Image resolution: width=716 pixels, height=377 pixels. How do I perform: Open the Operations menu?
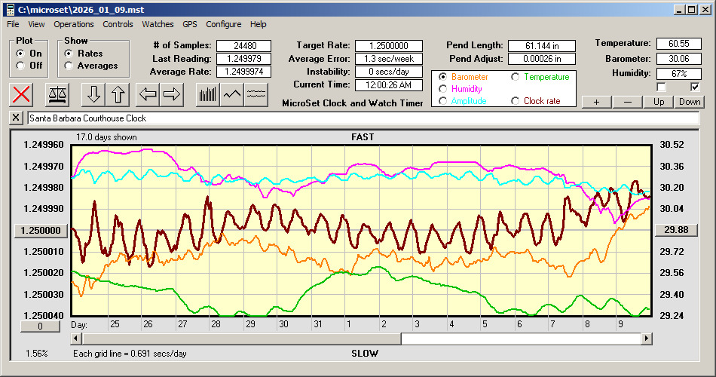point(74,24)
